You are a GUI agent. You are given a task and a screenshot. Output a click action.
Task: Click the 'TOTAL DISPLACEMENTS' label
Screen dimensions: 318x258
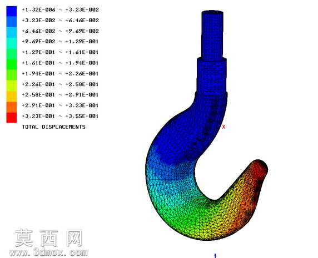coord(54,127)
